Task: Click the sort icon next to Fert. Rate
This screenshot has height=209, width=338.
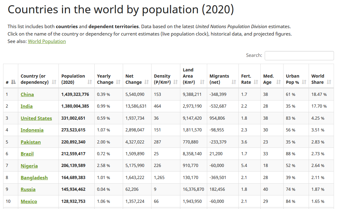Action: tap(256, 82)
